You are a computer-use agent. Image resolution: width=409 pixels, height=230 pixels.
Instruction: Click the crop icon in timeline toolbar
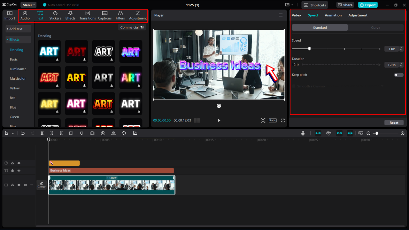pos(135,133)
